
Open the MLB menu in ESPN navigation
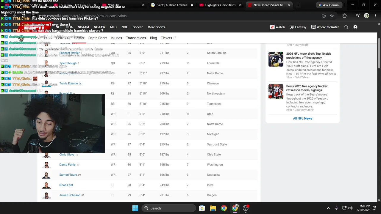coord(113,27)
